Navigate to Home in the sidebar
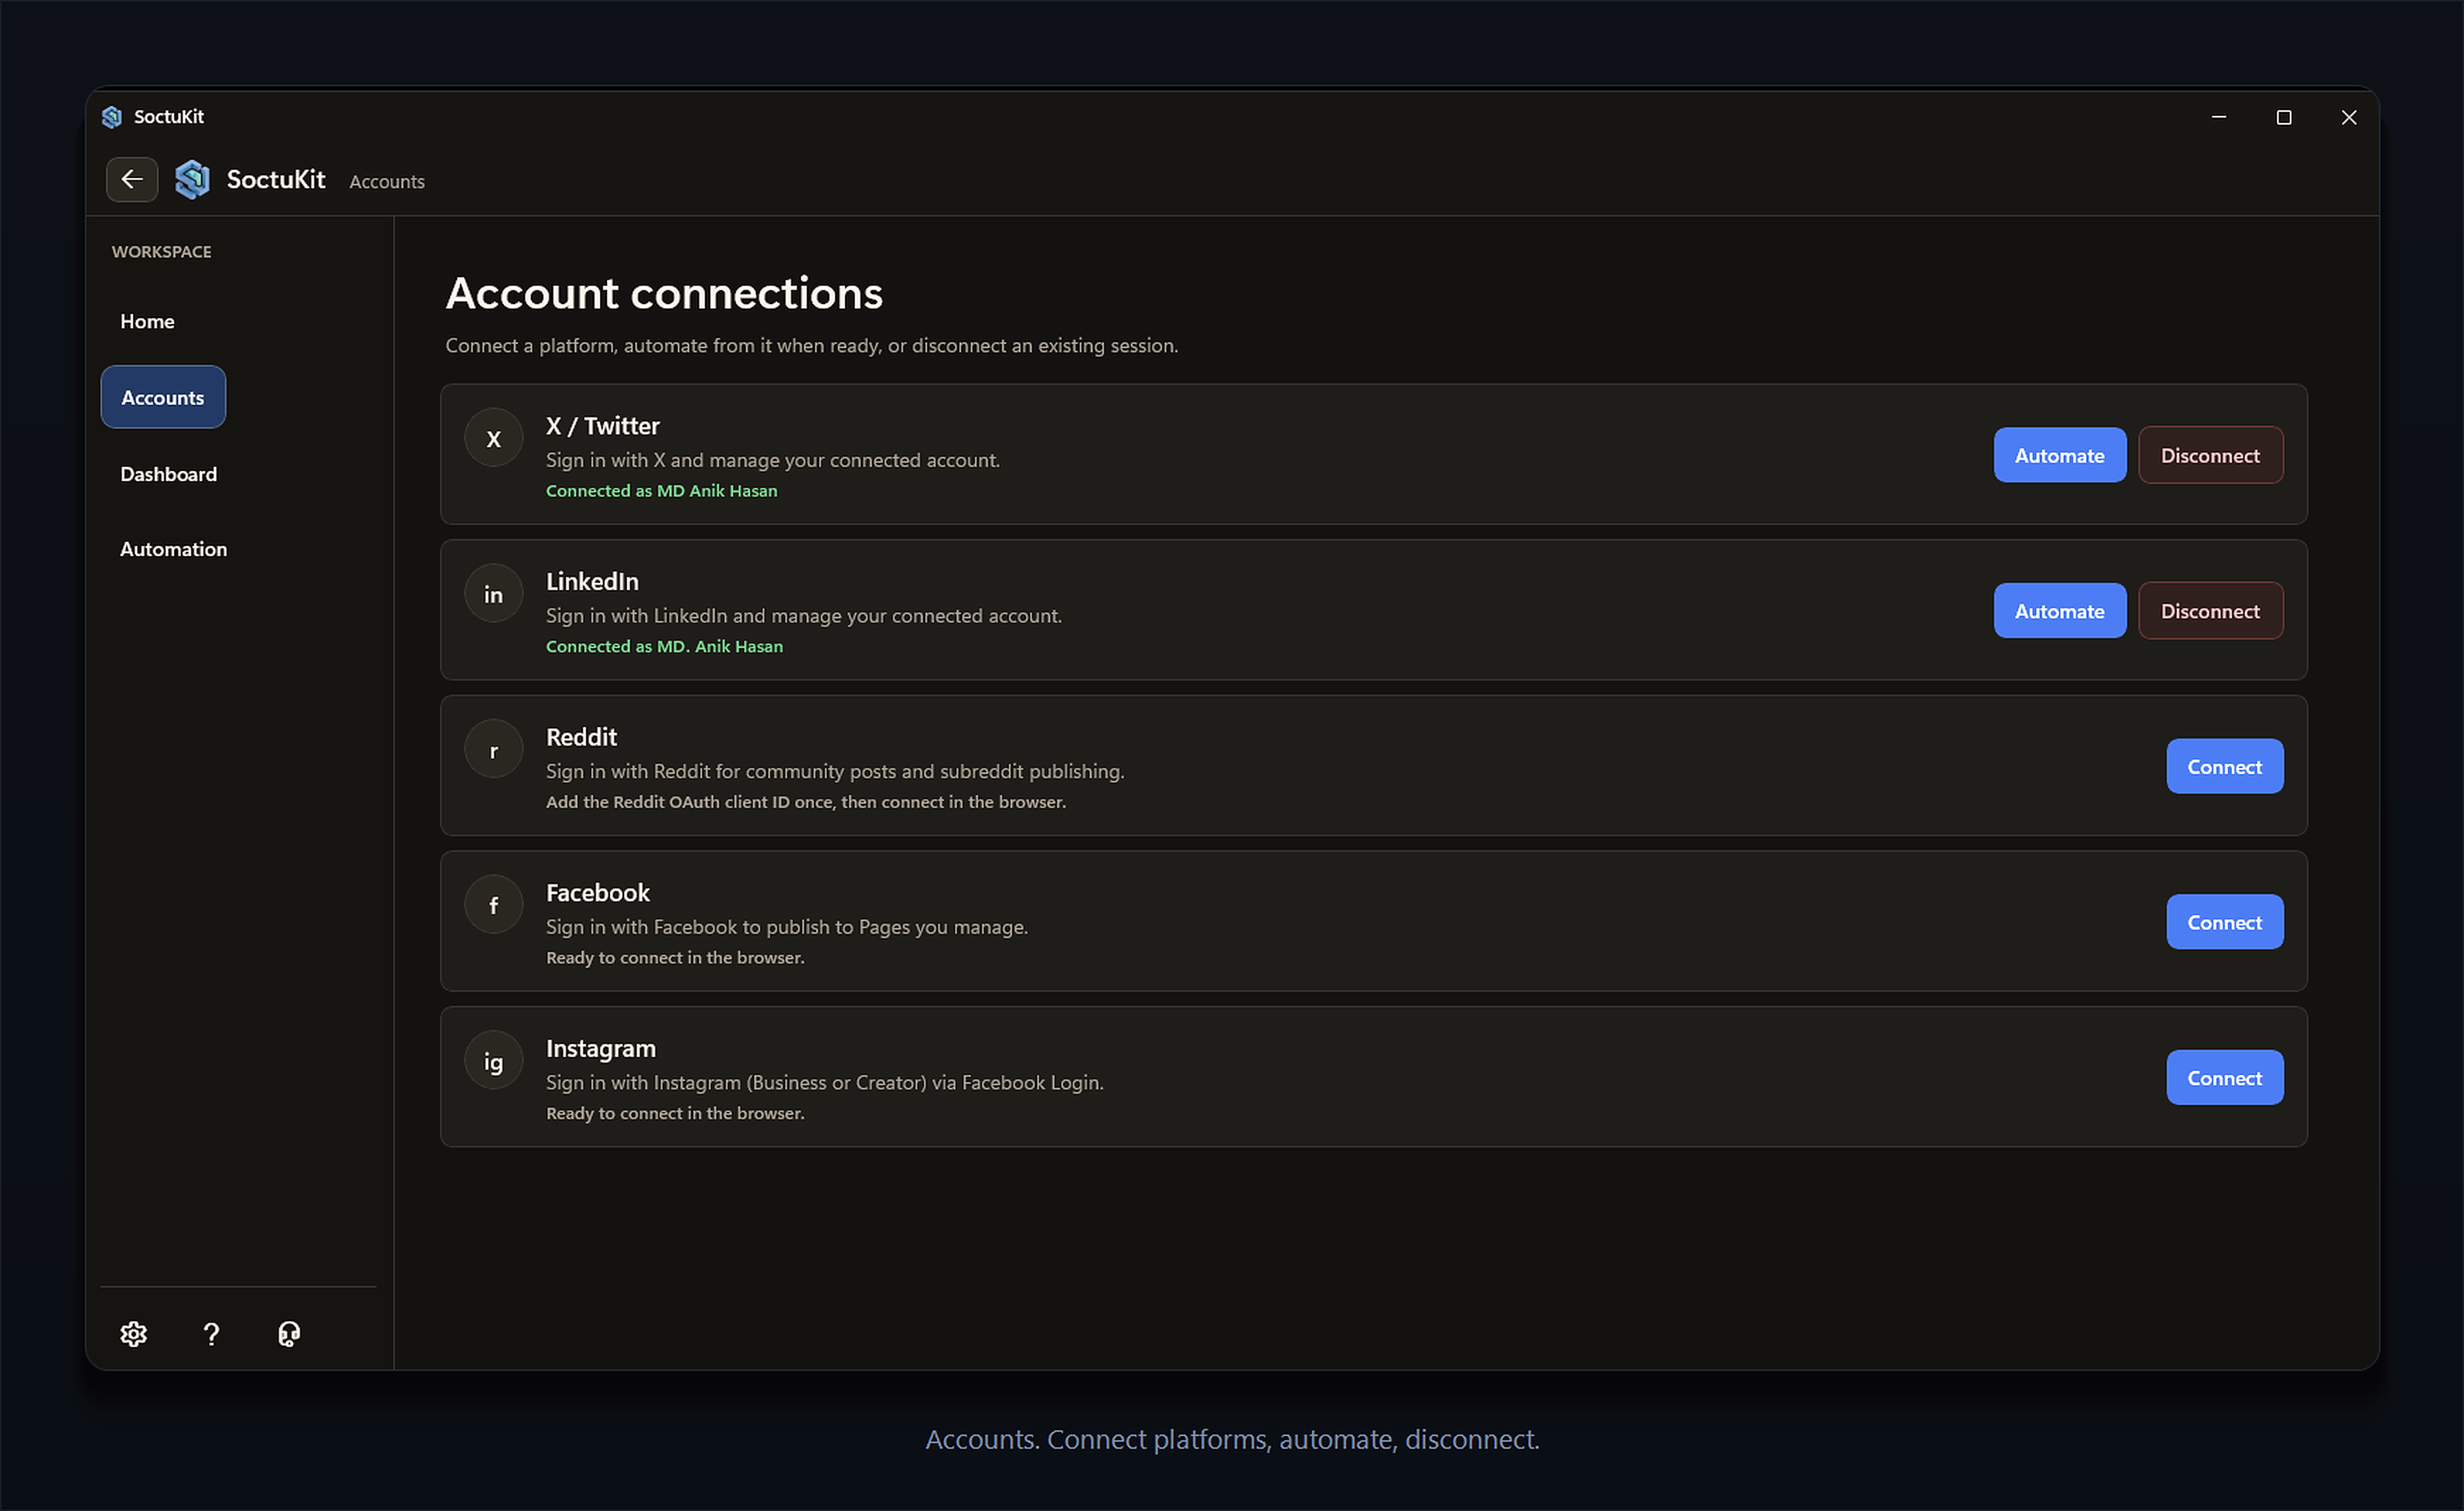This screenshot has width=2464, height=1511. tap(147, 320)
